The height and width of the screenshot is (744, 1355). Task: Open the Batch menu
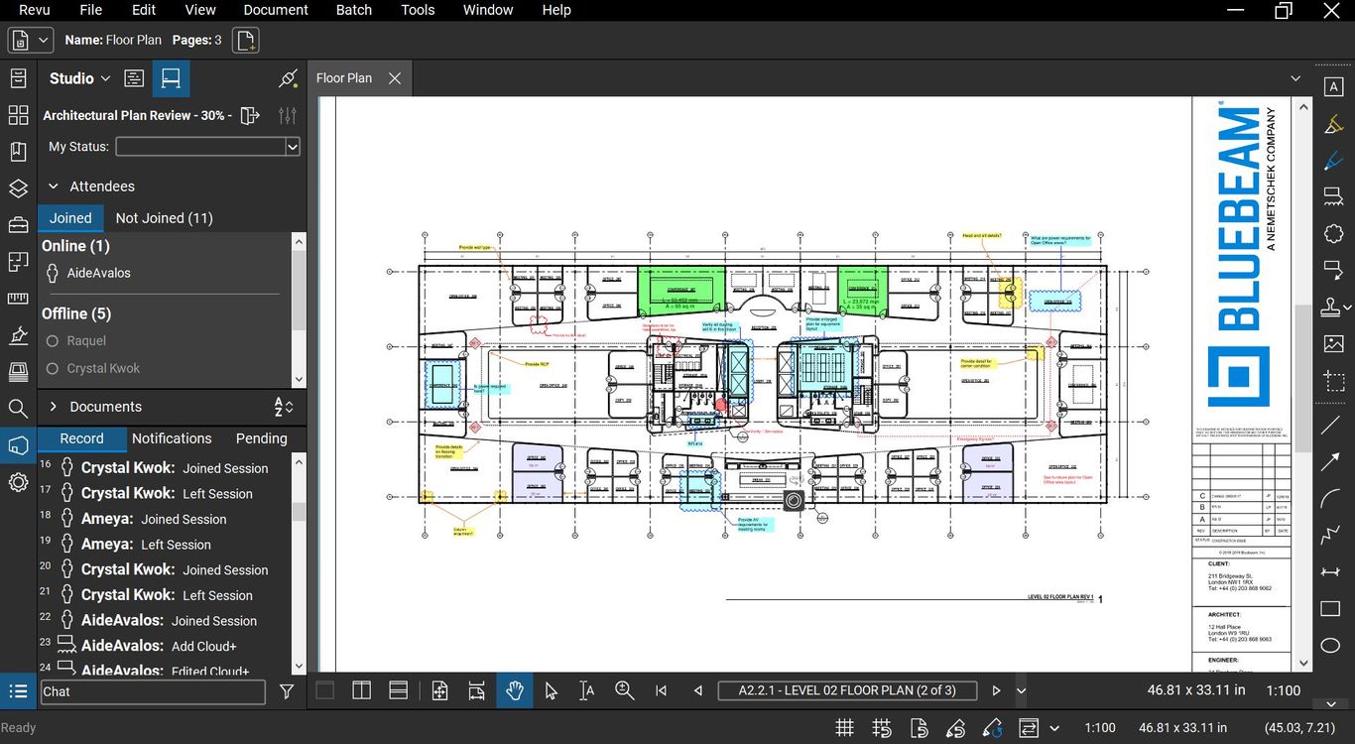(353, 10)
